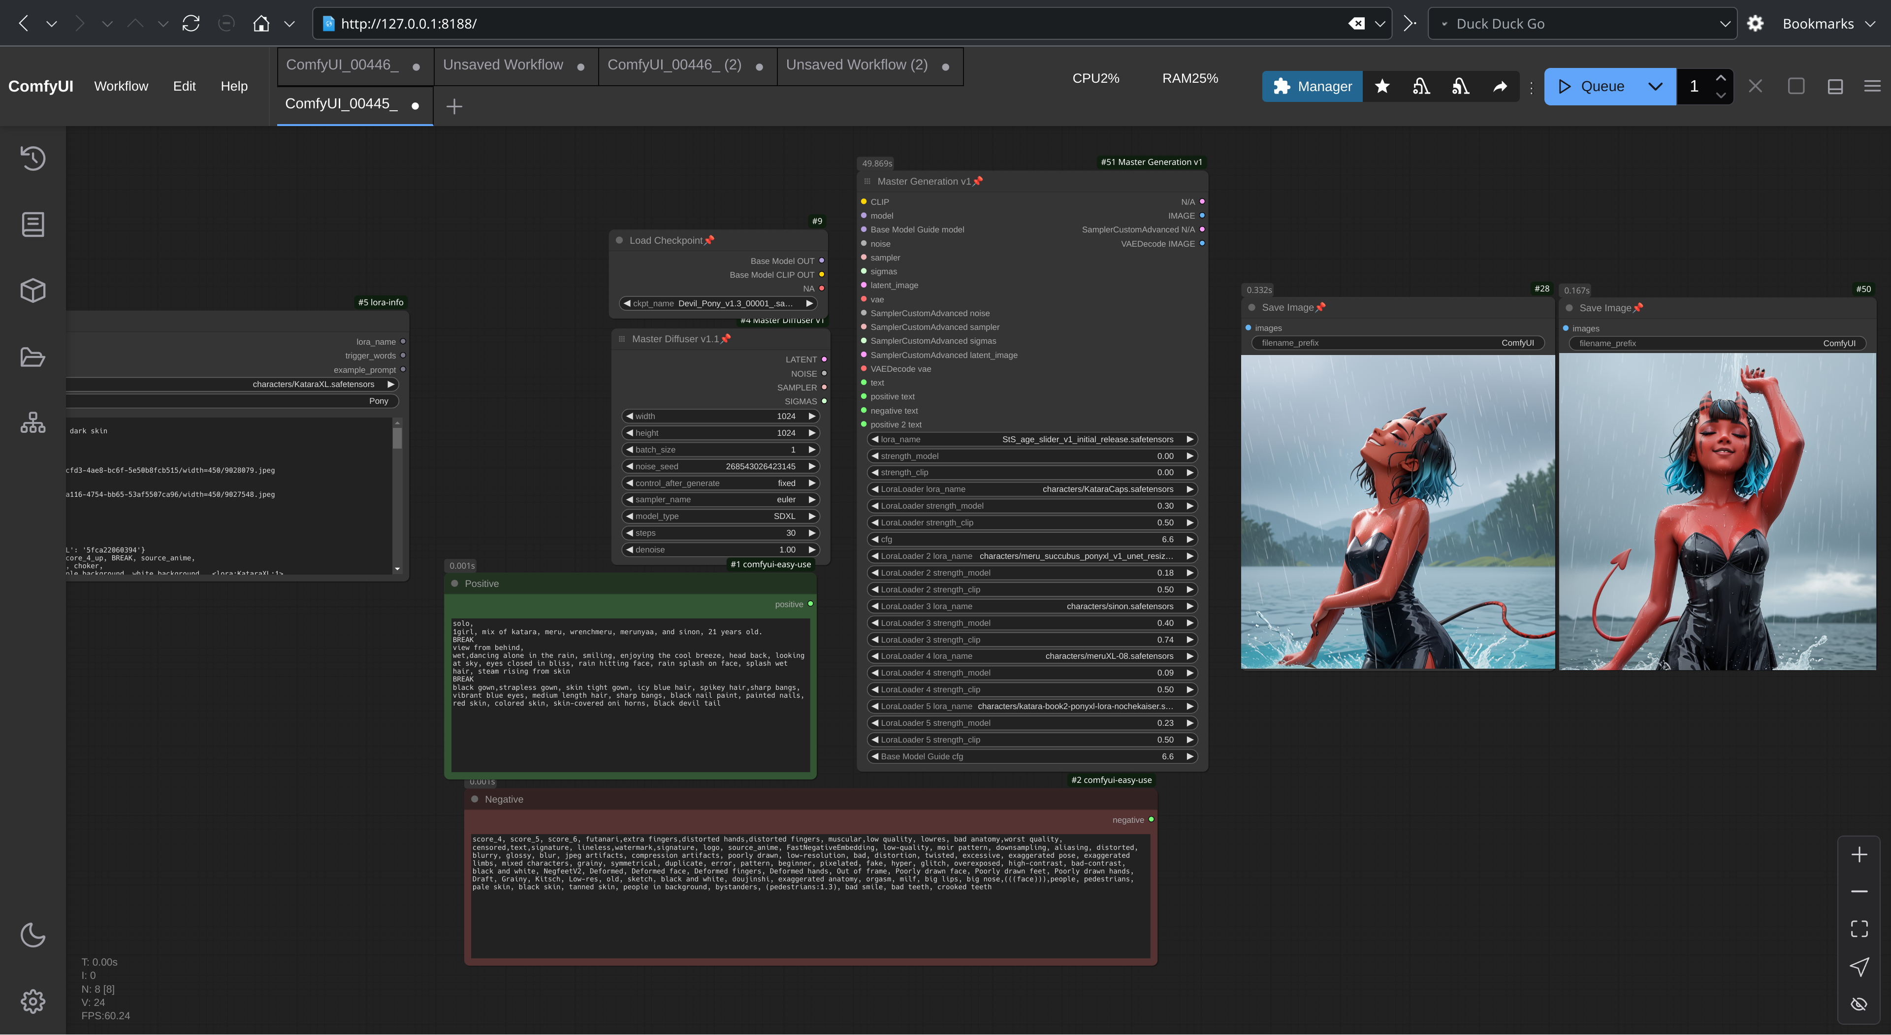Open browser settings gear icon

coord(1755,24)
